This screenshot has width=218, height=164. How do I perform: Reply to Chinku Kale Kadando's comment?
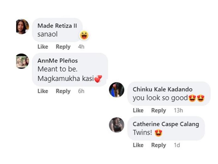[x=159, y=110]
